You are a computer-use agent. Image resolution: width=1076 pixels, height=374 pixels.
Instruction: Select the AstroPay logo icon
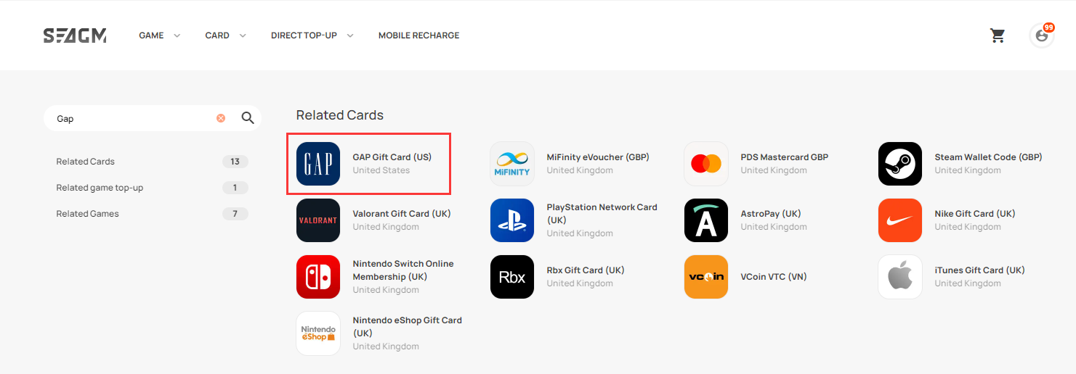pos(706,220)
